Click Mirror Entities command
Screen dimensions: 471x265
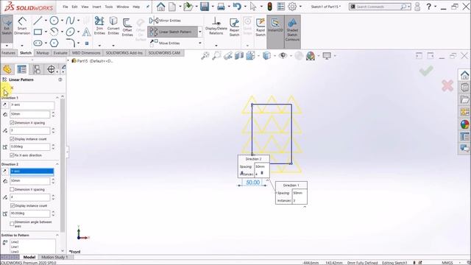tap(165, 21)
